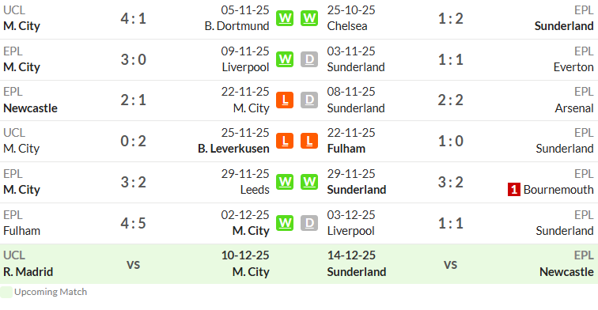Image resolution: width=598 pixels, height=310 pixels.
Task: Open the 3:0 M. City vs Liverpool score
Action: (133, 59)
